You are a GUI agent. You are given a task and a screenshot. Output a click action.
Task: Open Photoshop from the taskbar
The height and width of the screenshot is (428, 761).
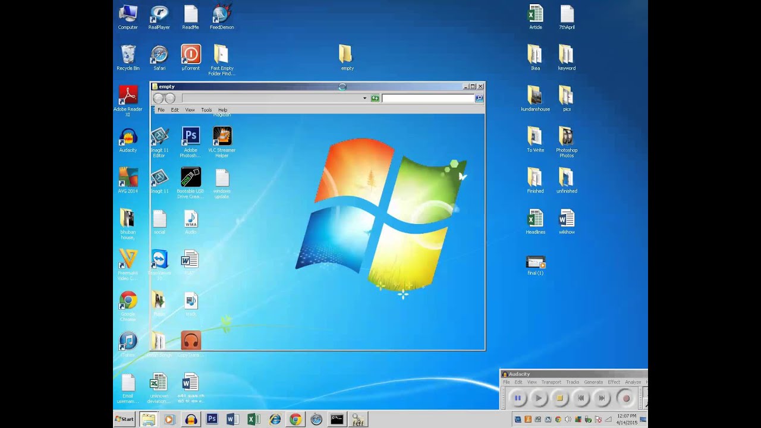pos(212,419)
